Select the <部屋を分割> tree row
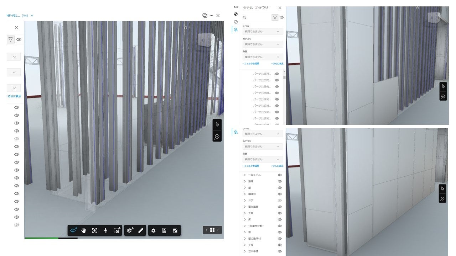The height and width of the screenshot is (256, 456). (256, 226)
